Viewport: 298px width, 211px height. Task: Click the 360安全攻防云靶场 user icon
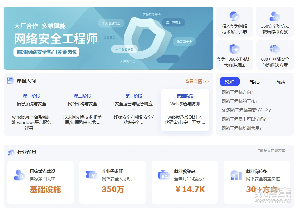(x=275, y=16)
